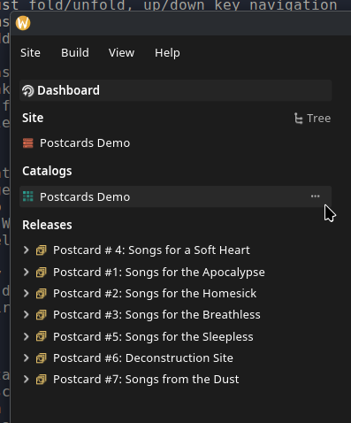Open the Help menu

[x=167, y=53]
